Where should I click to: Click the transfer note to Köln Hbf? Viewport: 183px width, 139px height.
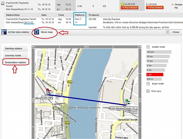click(136, 27)
